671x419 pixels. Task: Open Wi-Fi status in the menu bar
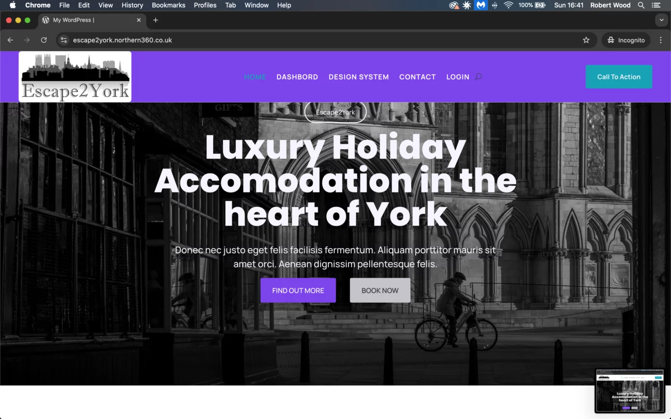tap(509, 5)
